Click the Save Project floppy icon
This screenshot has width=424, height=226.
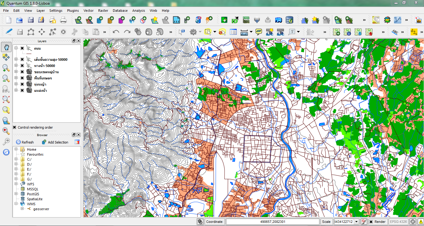[30, 20]
